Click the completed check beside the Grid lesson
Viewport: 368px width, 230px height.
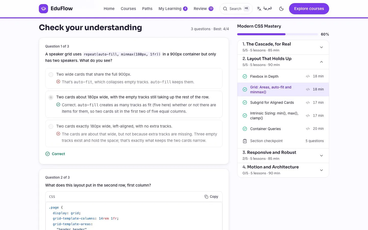pos(245,89)
